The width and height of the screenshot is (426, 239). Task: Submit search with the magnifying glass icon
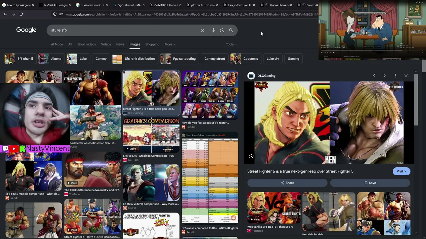pyautogui.click(x=231, y=30)
